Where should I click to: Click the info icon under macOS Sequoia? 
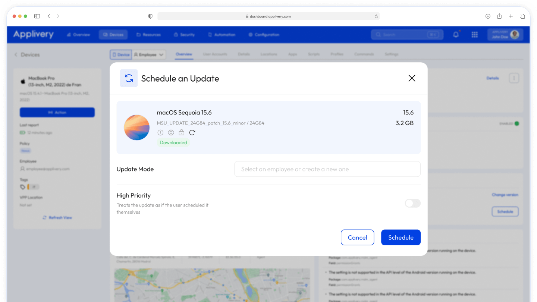click(160, 132)
